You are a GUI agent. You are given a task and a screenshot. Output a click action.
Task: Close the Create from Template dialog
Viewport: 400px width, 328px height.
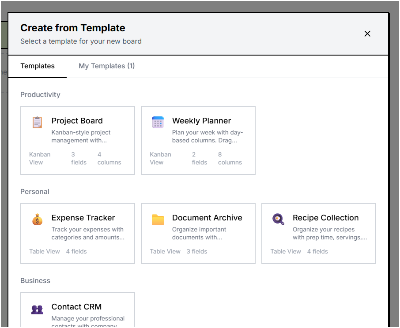click(x=367, y=34)
